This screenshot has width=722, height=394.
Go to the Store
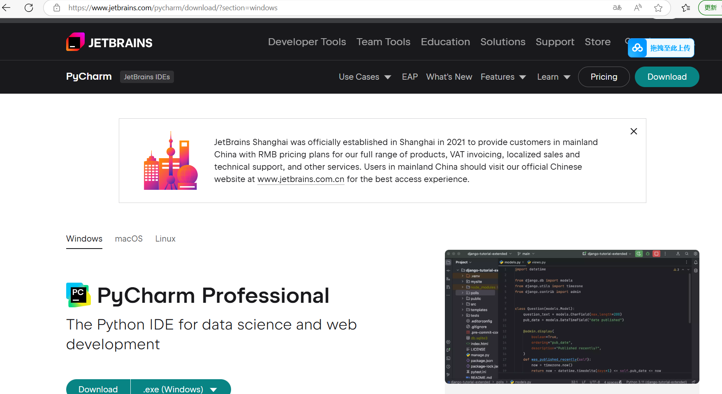point(598,42)
